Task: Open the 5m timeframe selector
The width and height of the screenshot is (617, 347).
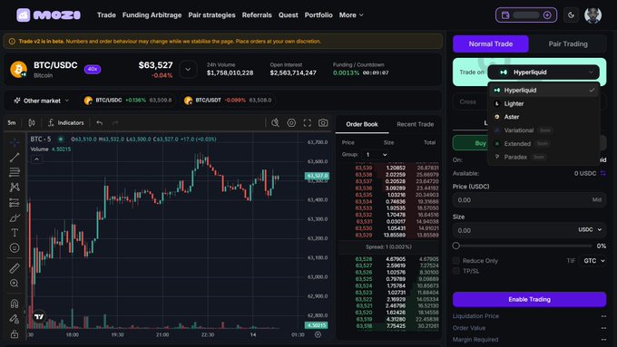Action: [12, 122]
